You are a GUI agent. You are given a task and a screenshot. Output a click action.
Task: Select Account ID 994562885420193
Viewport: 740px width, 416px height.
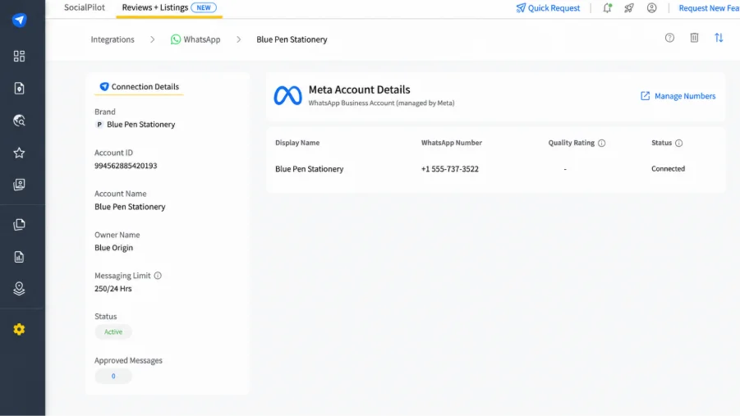tap(126, 166)
